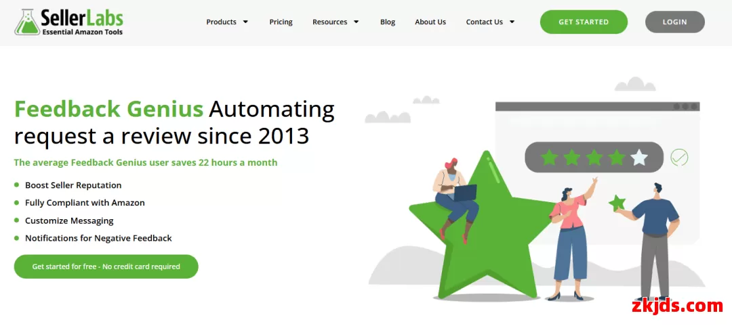Click the Seller Labs flask logo
Viewport: 732px width, 326px height.
pyautogui.click(x=27, y=22)
